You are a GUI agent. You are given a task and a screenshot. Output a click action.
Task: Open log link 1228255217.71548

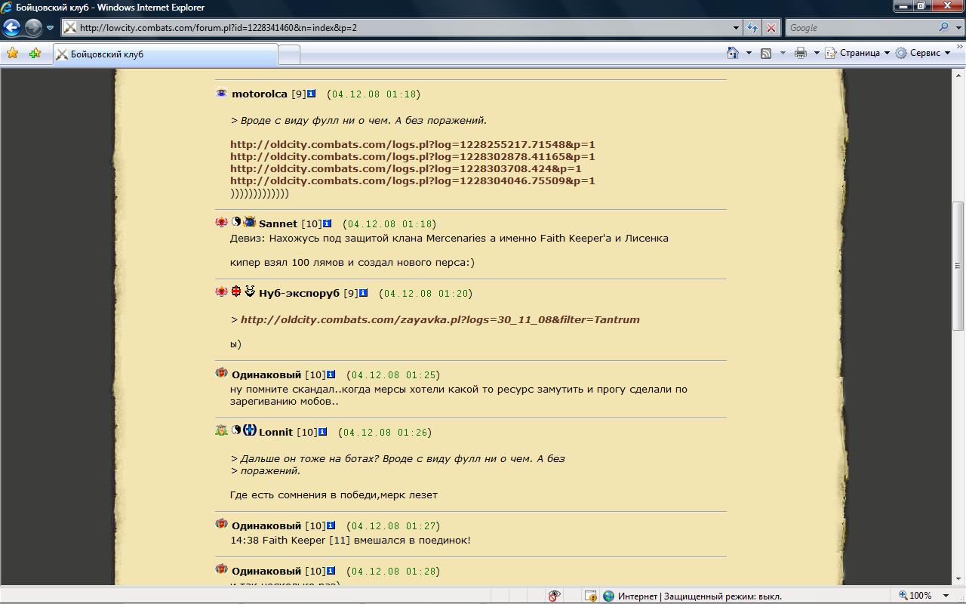(413, 144)
